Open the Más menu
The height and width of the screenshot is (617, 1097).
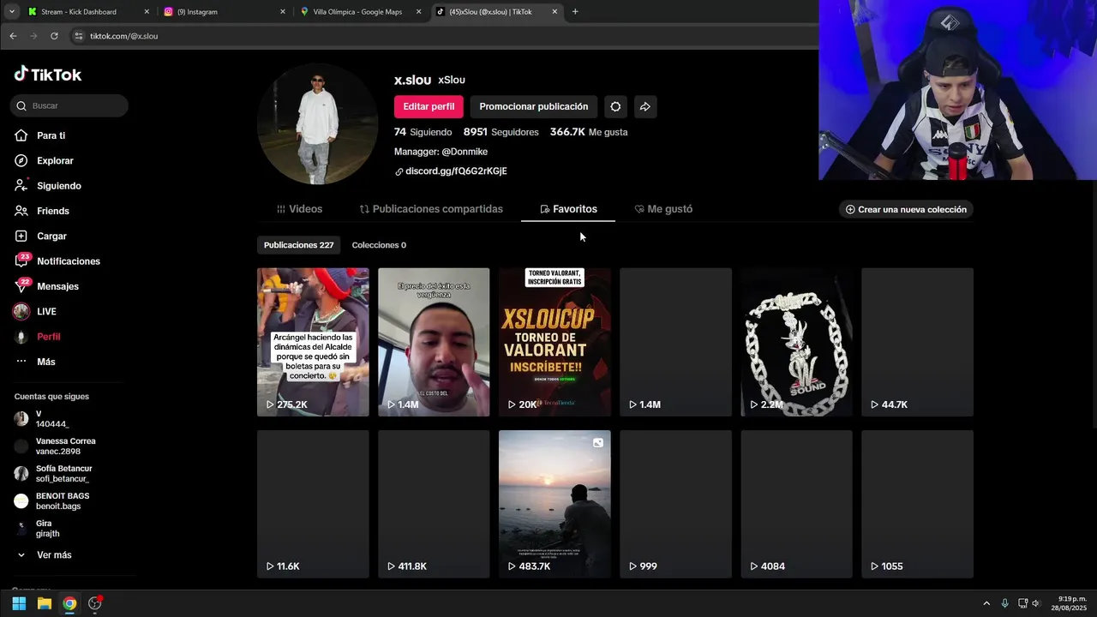[x=45, y=362]
